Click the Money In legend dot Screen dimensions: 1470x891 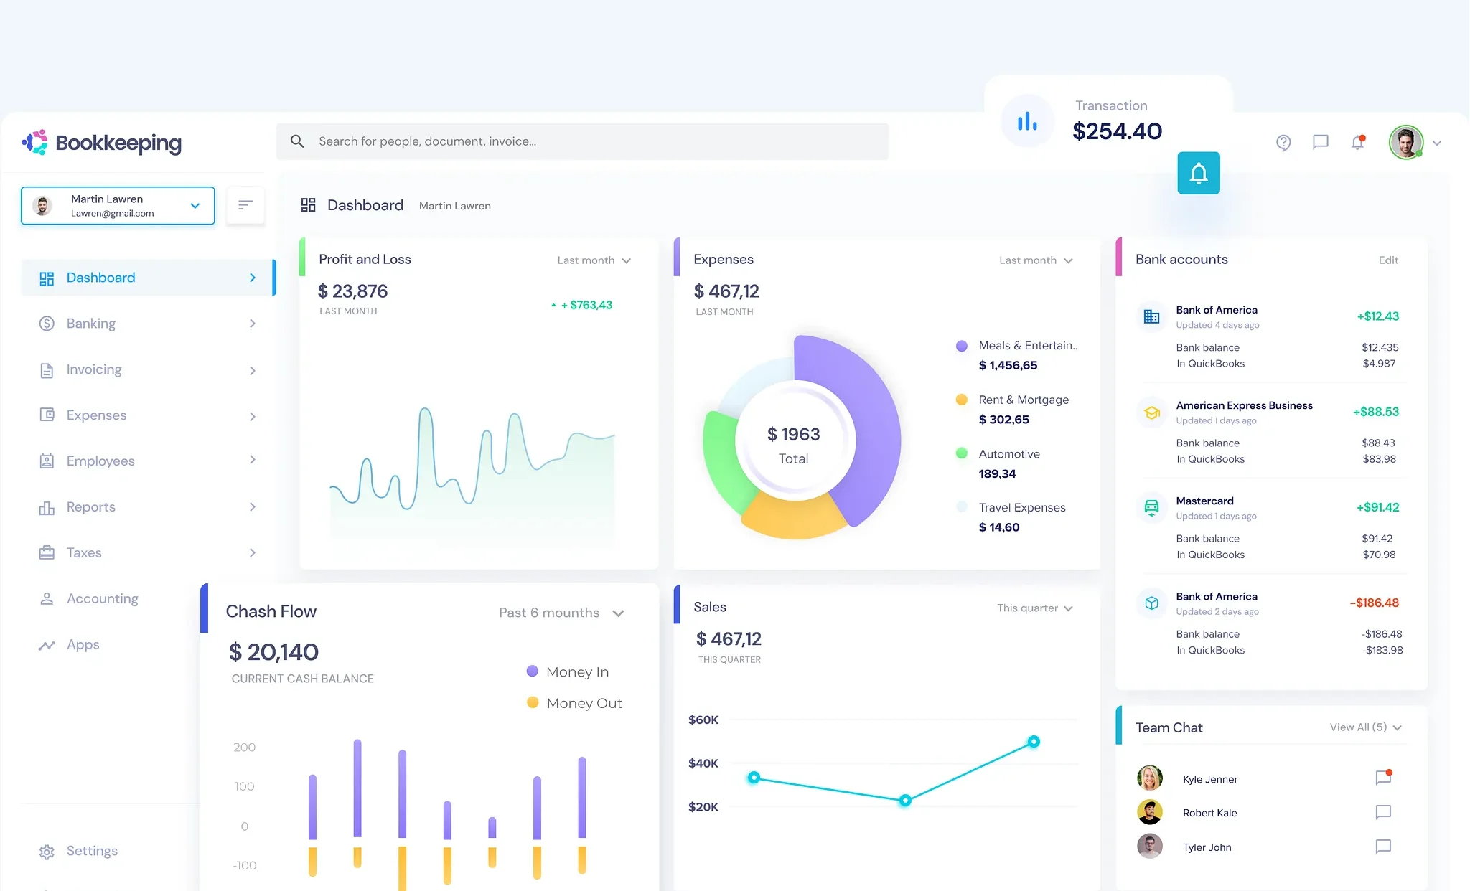click(x=533, y=671)
